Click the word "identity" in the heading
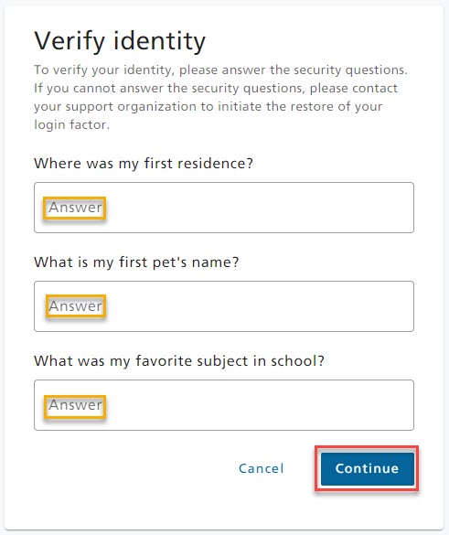This screenshot has width=449, height=535. (159, 42)
